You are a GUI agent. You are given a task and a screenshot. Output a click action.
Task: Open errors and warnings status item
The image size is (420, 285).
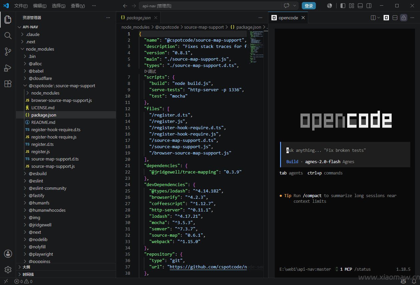[x=23, y=281]
